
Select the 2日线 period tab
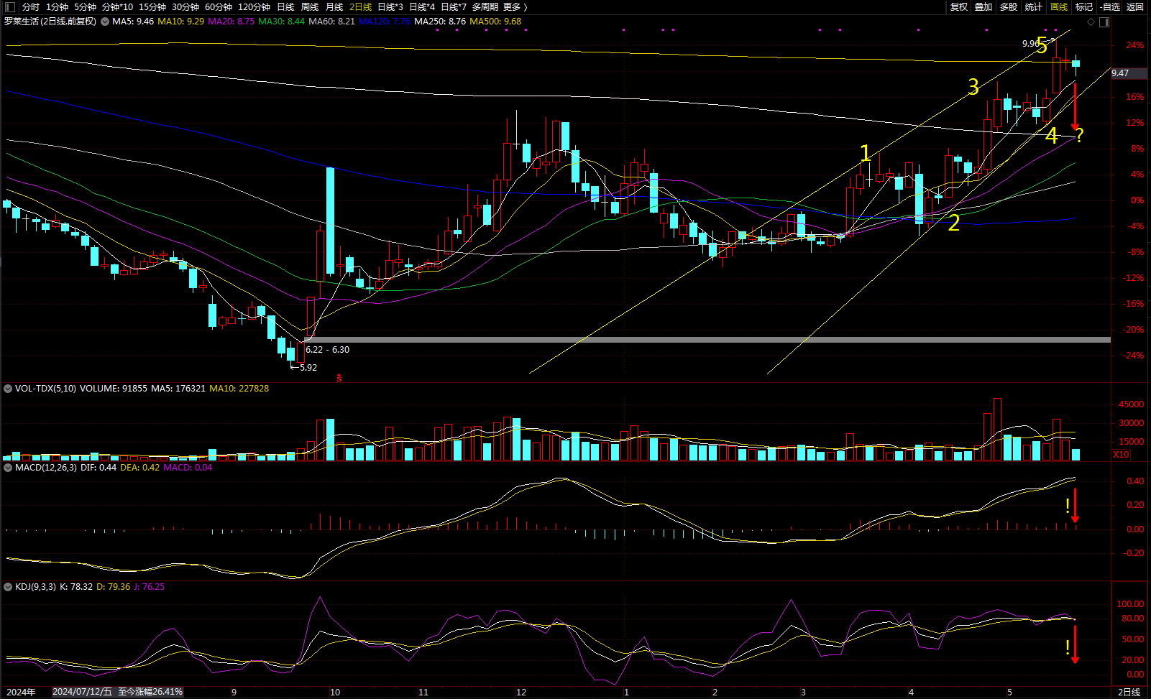tap(360, 6)
